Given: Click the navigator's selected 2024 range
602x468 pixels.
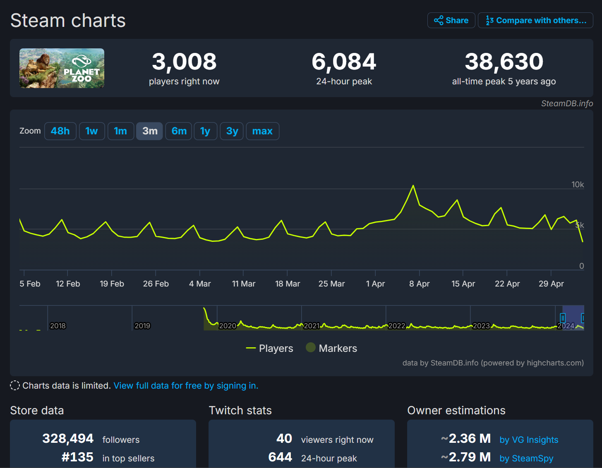Looking at the screenshot, I should click(573, 318).
